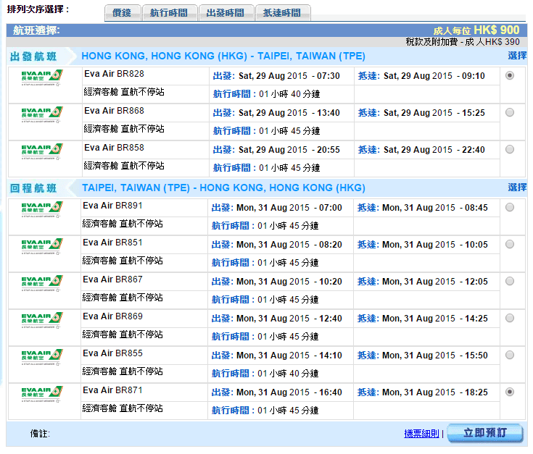Open the 抵達時間 sorting tab
This screenshot has height=454, width=533.
[283, 13]
